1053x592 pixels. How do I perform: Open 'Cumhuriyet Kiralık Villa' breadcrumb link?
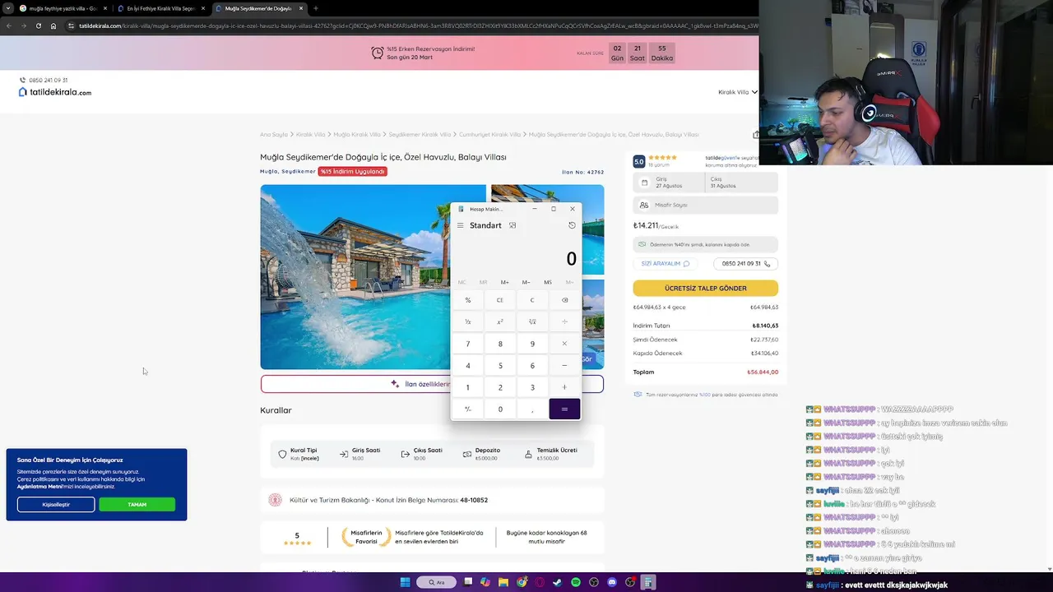point(489,134)
